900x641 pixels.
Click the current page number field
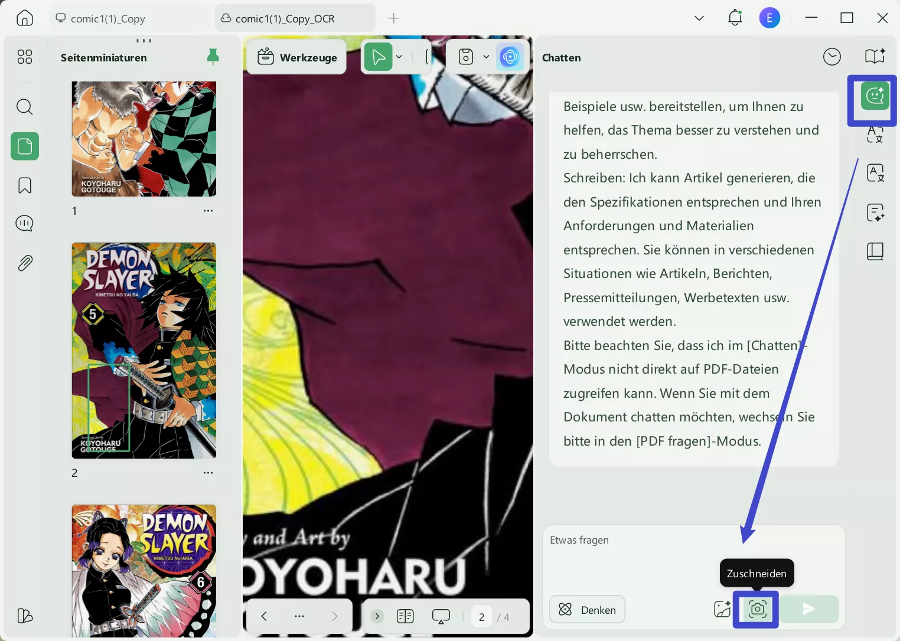pos(482,617)
